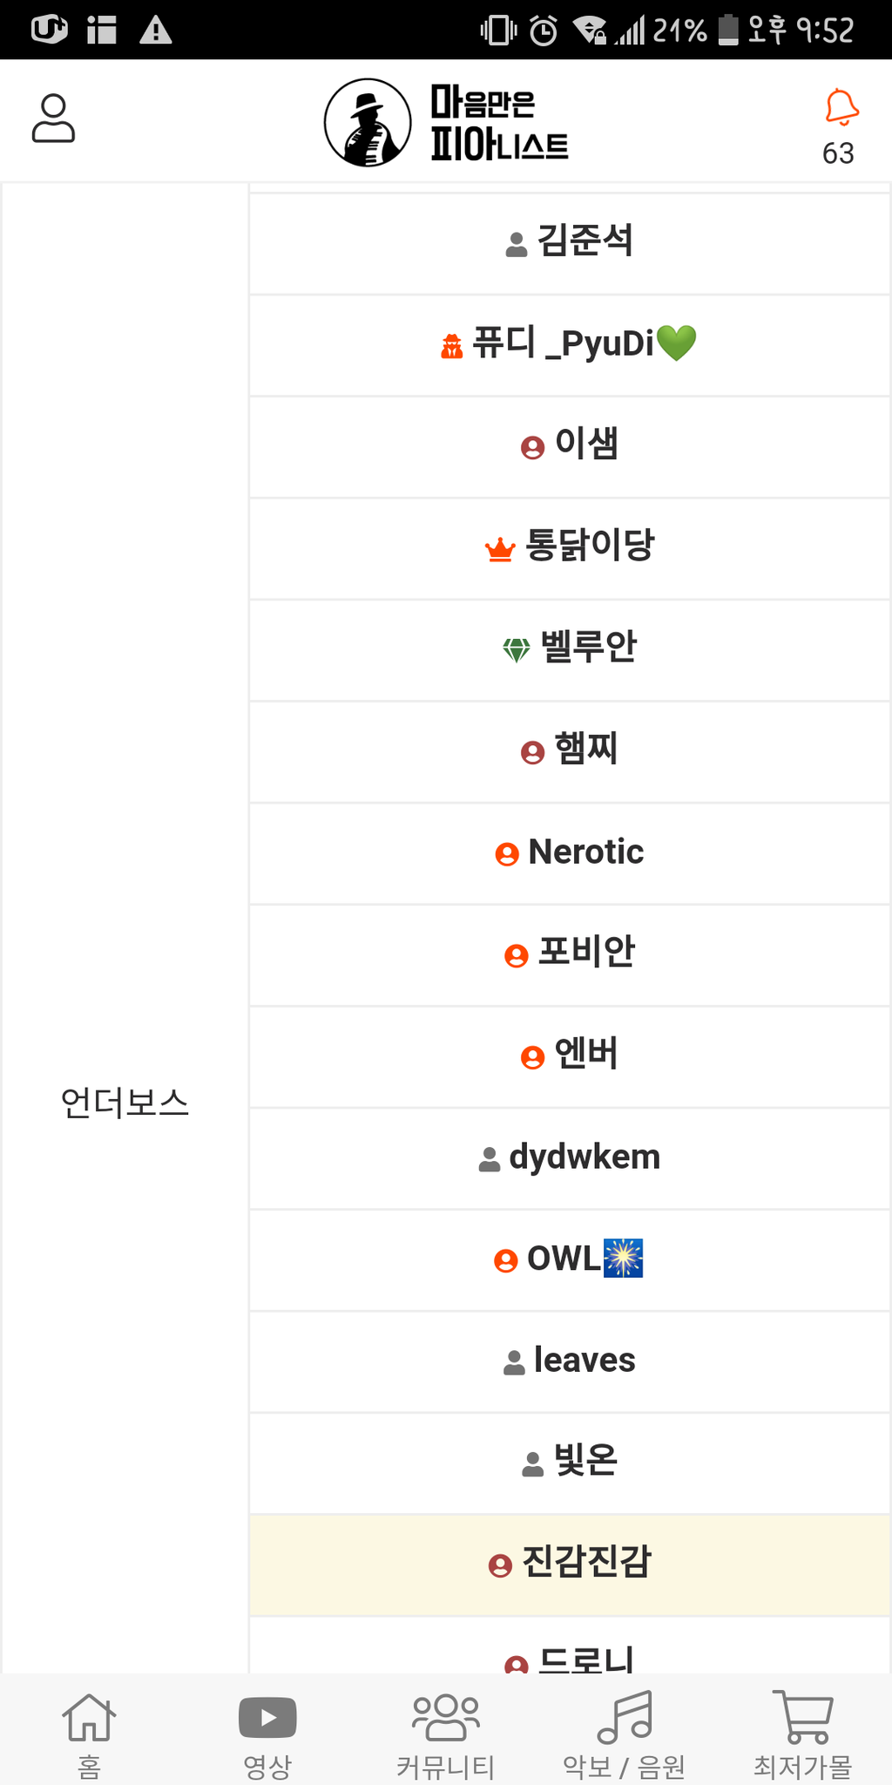This screenshot has width=892, height=1785.
Task: Tap the orange notification bell
Action: 841,108
